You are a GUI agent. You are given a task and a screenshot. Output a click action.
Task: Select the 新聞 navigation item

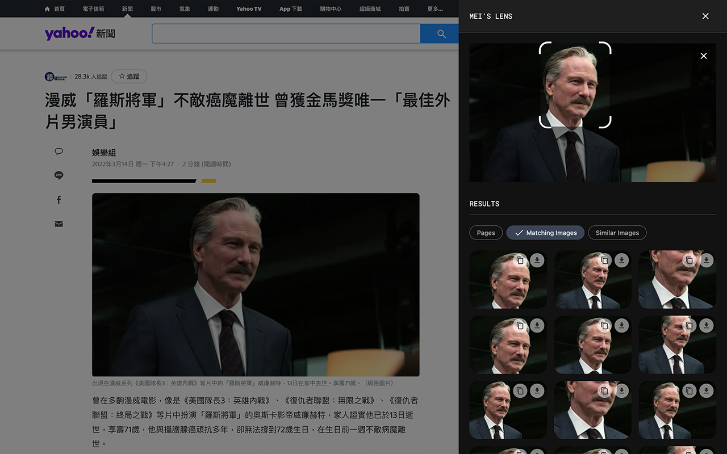pyautogui.click(x=127, y=9)
